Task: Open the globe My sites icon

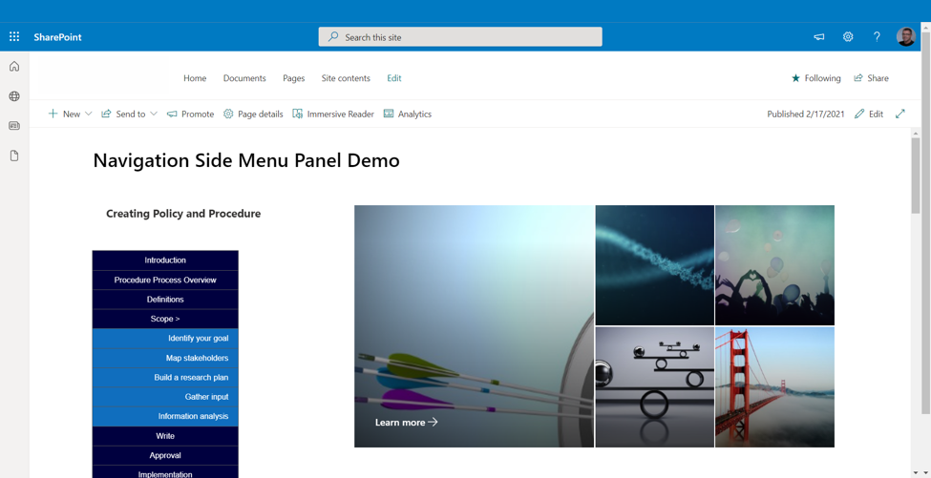Action: [x=14, y=96]
